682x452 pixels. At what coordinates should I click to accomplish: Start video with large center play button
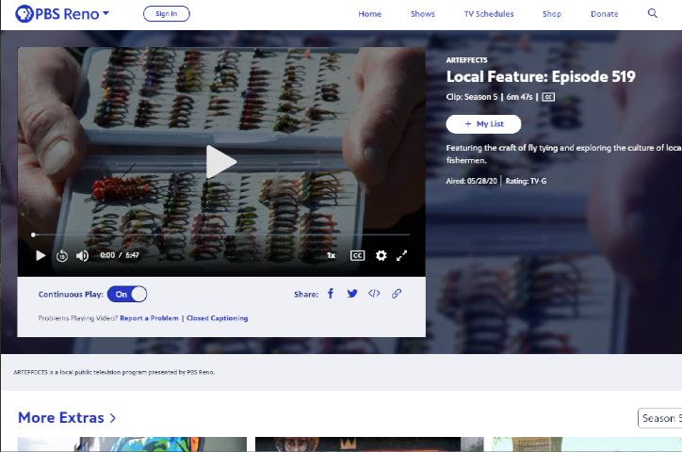point(221,162)
